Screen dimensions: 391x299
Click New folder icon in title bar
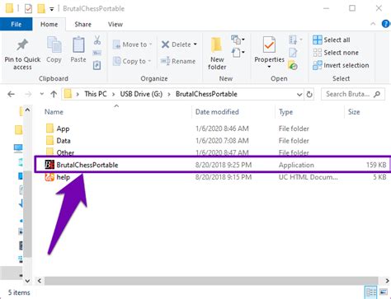pyautogui.click(x=41, y=8)
